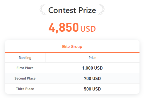This screenshot has width=146, height=98.
Task: Click the word Place in Third Place
Action: (x=29, y=89)
